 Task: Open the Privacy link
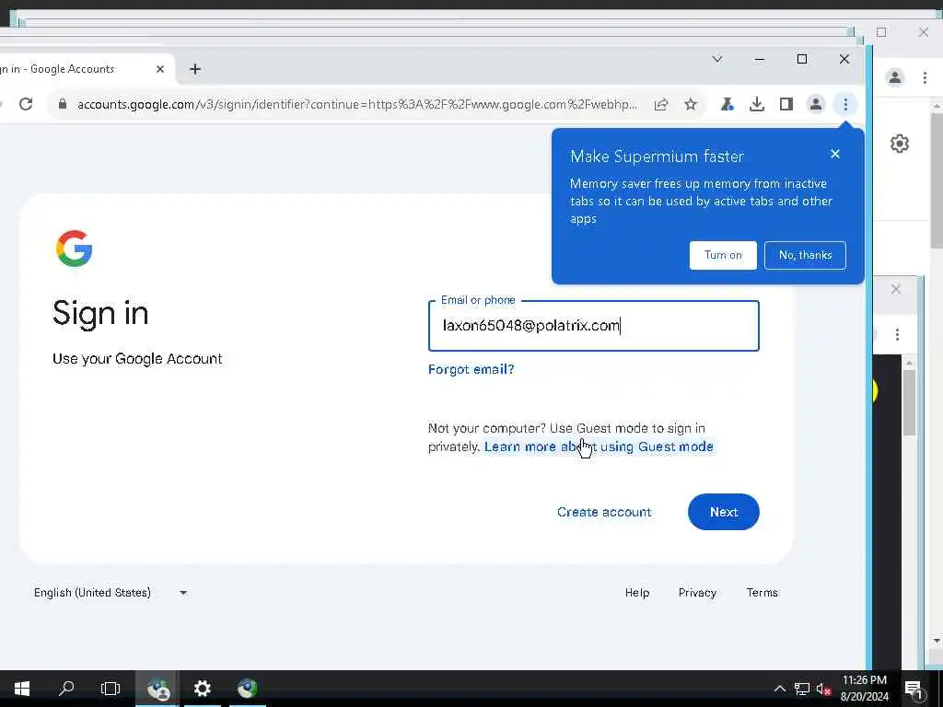click(697, 592)
